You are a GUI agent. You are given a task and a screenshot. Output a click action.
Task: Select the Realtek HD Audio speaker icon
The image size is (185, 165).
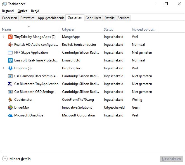click(x=10, y=45)
